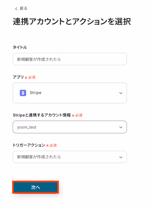This screenshot has height=209, width=151.
Task: Click the 連携アカウントとアクションを選択 heading
Action: [72, 21]
